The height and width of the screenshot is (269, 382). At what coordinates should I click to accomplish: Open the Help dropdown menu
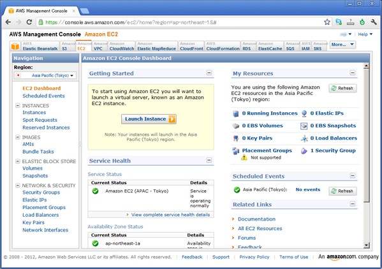[x=365, y=34]
